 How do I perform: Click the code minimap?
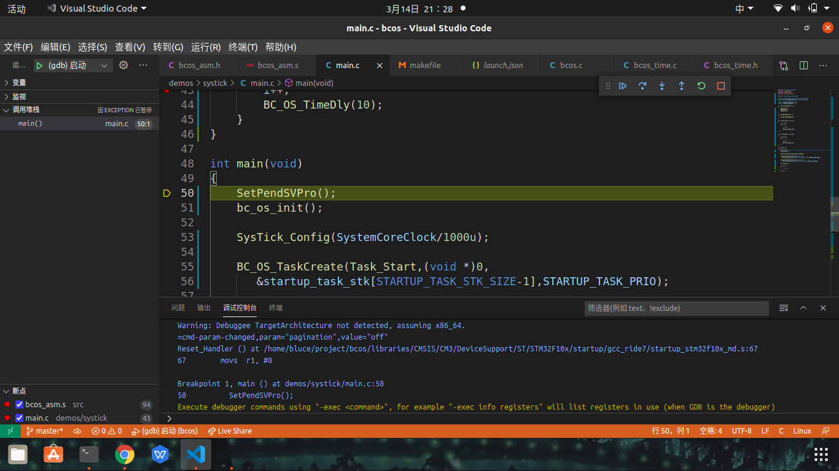click(x=802, y=132)
